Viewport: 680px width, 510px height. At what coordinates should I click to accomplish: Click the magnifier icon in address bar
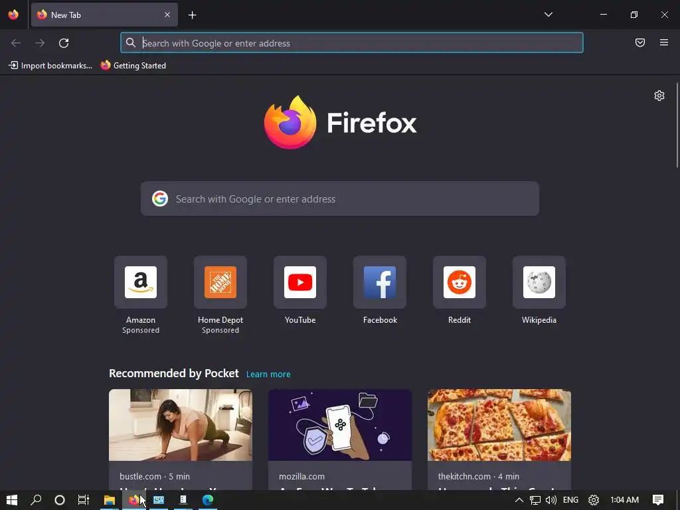coord(131,42)
